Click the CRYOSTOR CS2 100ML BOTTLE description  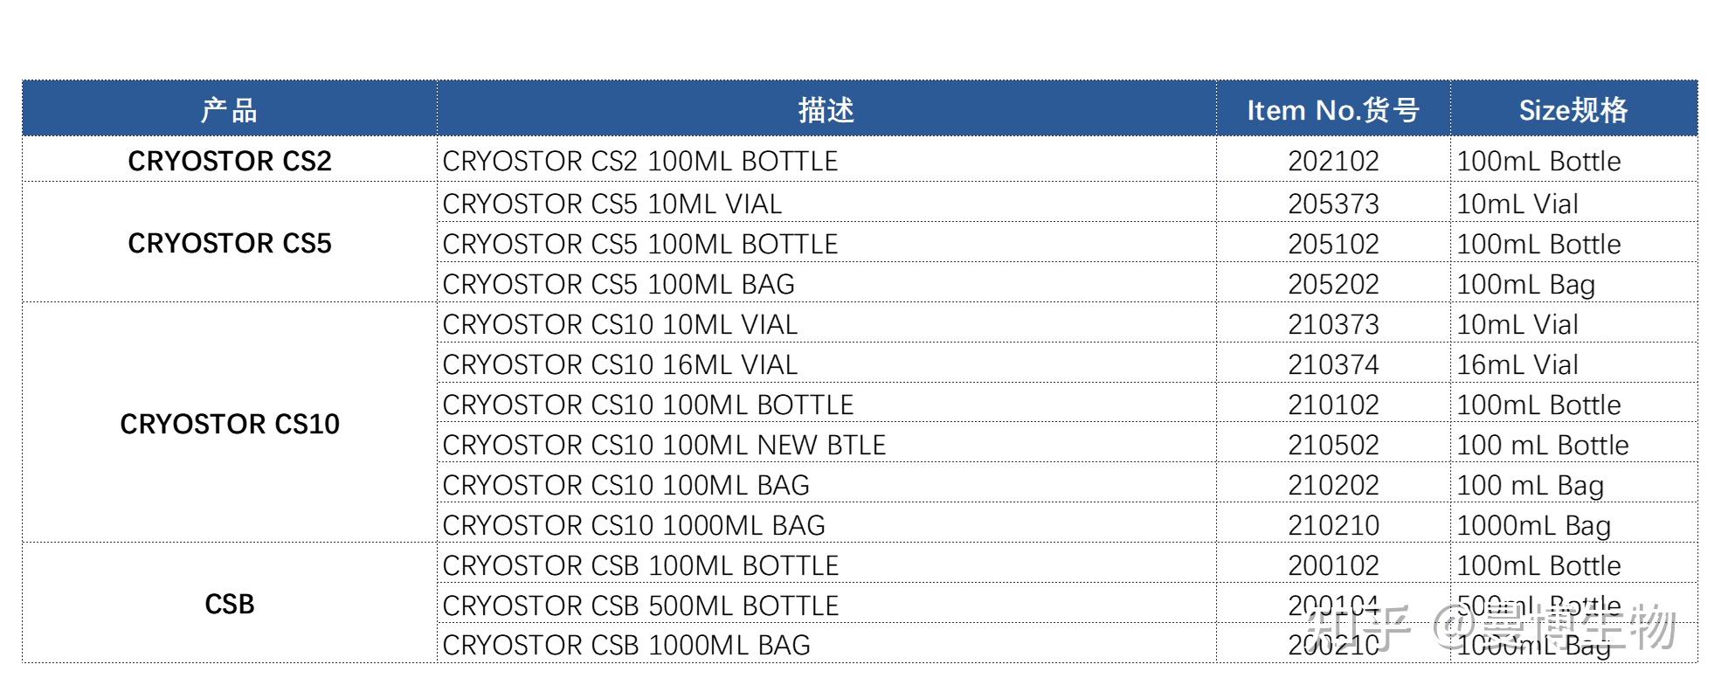[639, 161]
